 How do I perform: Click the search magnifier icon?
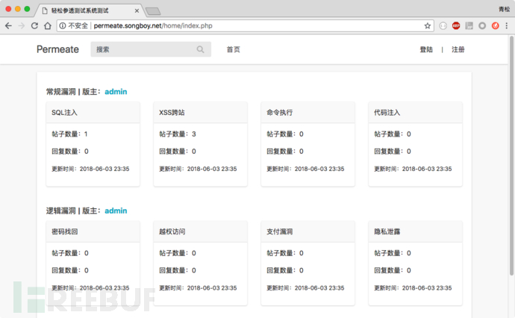point(201,50)
